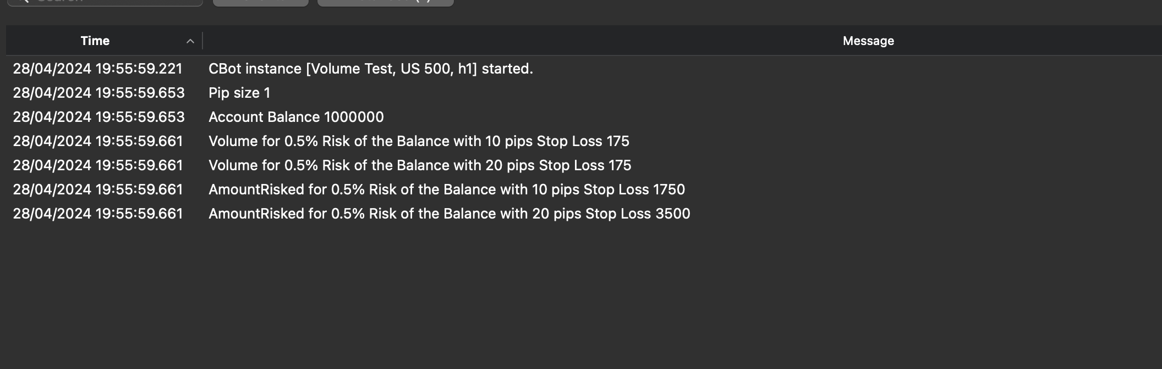Click the timestamp of the AmountRisked 3500 row

point(98,214)
